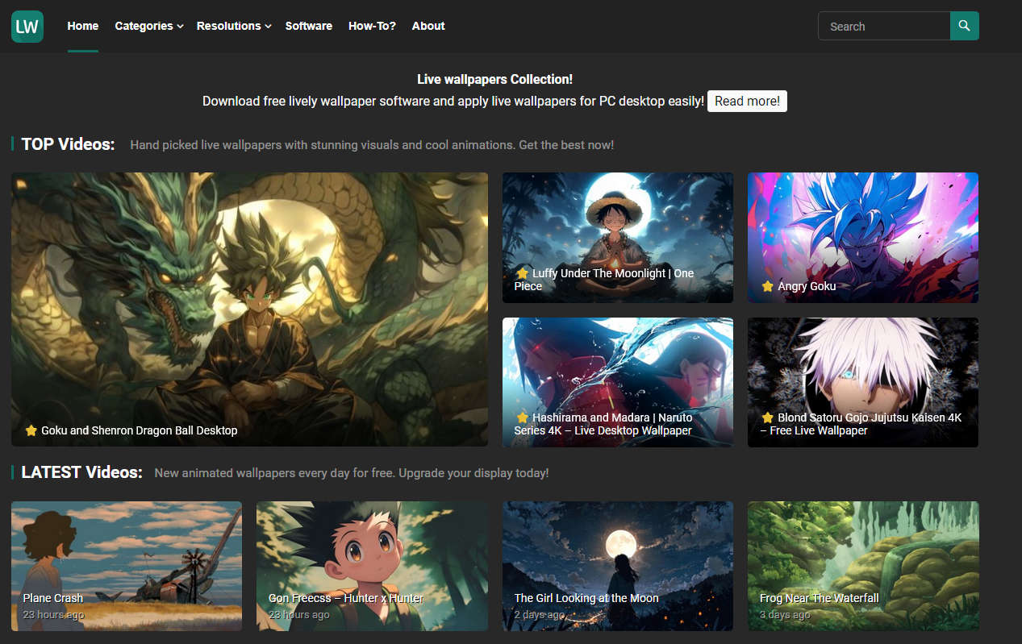Open Goku and Shenron Dragon Ball Desktop wallpaper
The width and height of the screenshot is (1022, 644).
tap(249, 310)
